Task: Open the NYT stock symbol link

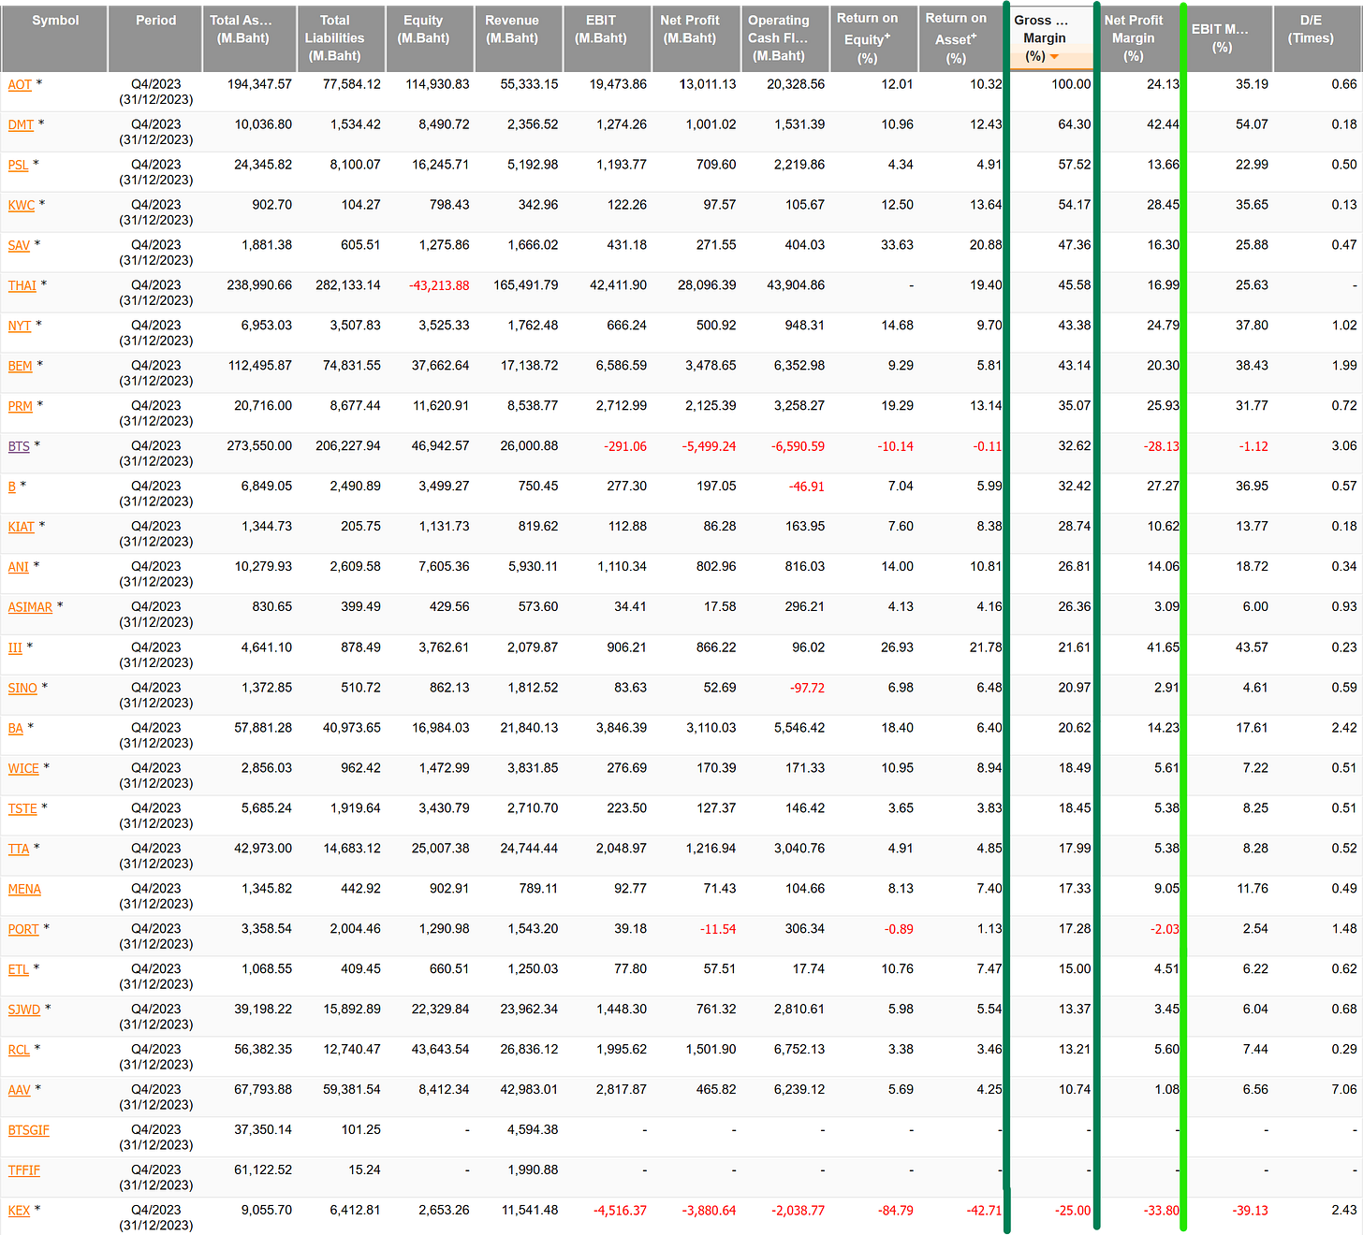Action: (20, 327)
